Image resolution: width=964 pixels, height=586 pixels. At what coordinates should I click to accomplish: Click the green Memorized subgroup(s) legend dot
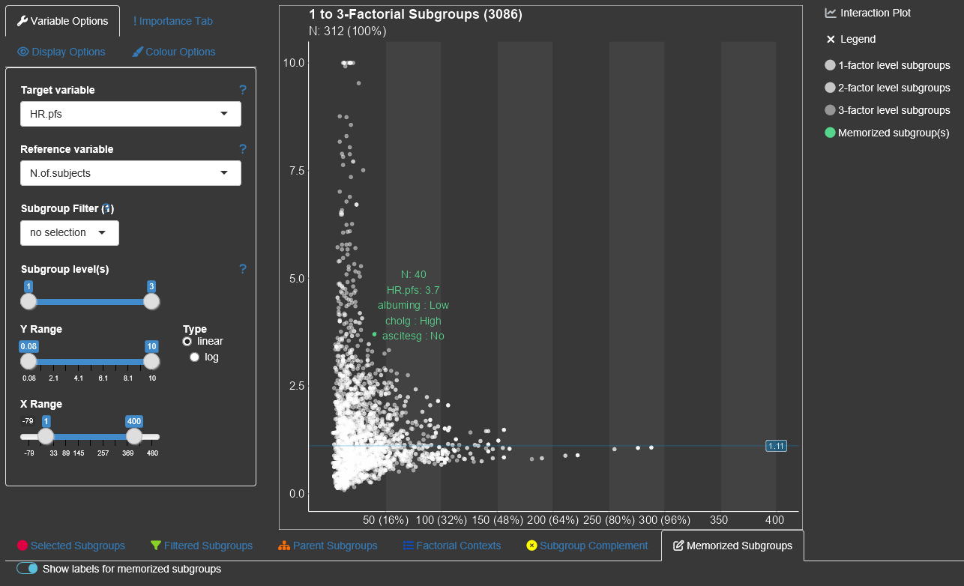pos(830,133)
